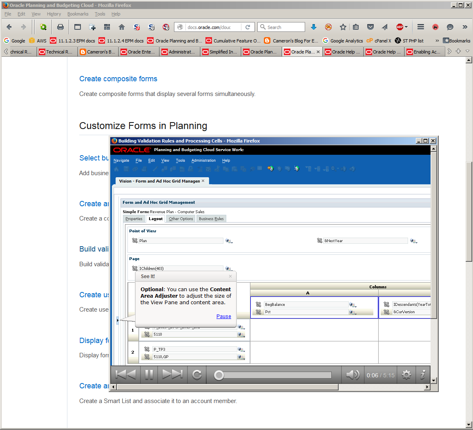This screenshot has width=473, height=430.
Task: Click the Adblock Plus ABP icon
Action: coord(400,27)
